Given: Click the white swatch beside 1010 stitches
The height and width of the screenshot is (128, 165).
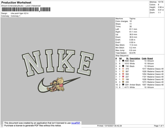Looking at the screenshot, I should (123, 63).
